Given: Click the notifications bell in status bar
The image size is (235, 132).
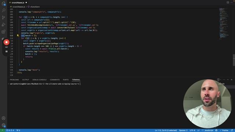Looking at the screenshot, I should 232,131.
